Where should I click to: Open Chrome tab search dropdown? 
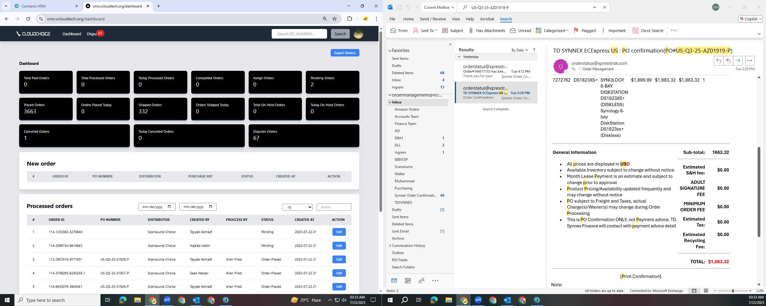click(x=6, y=6)
